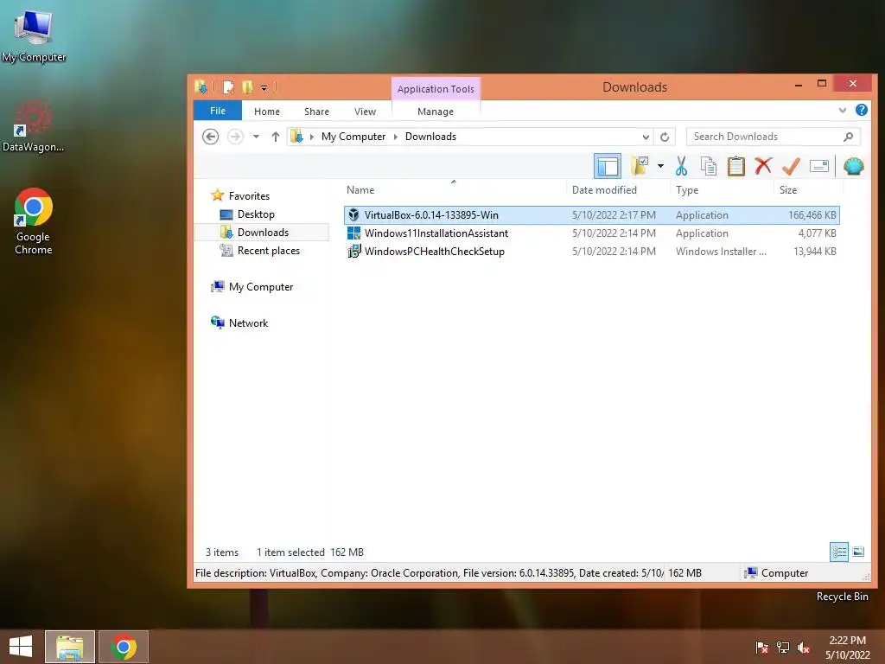Open the dropdown arrow beside folder options icon
Screen dimensions: 885x664
tap(660, 166)
